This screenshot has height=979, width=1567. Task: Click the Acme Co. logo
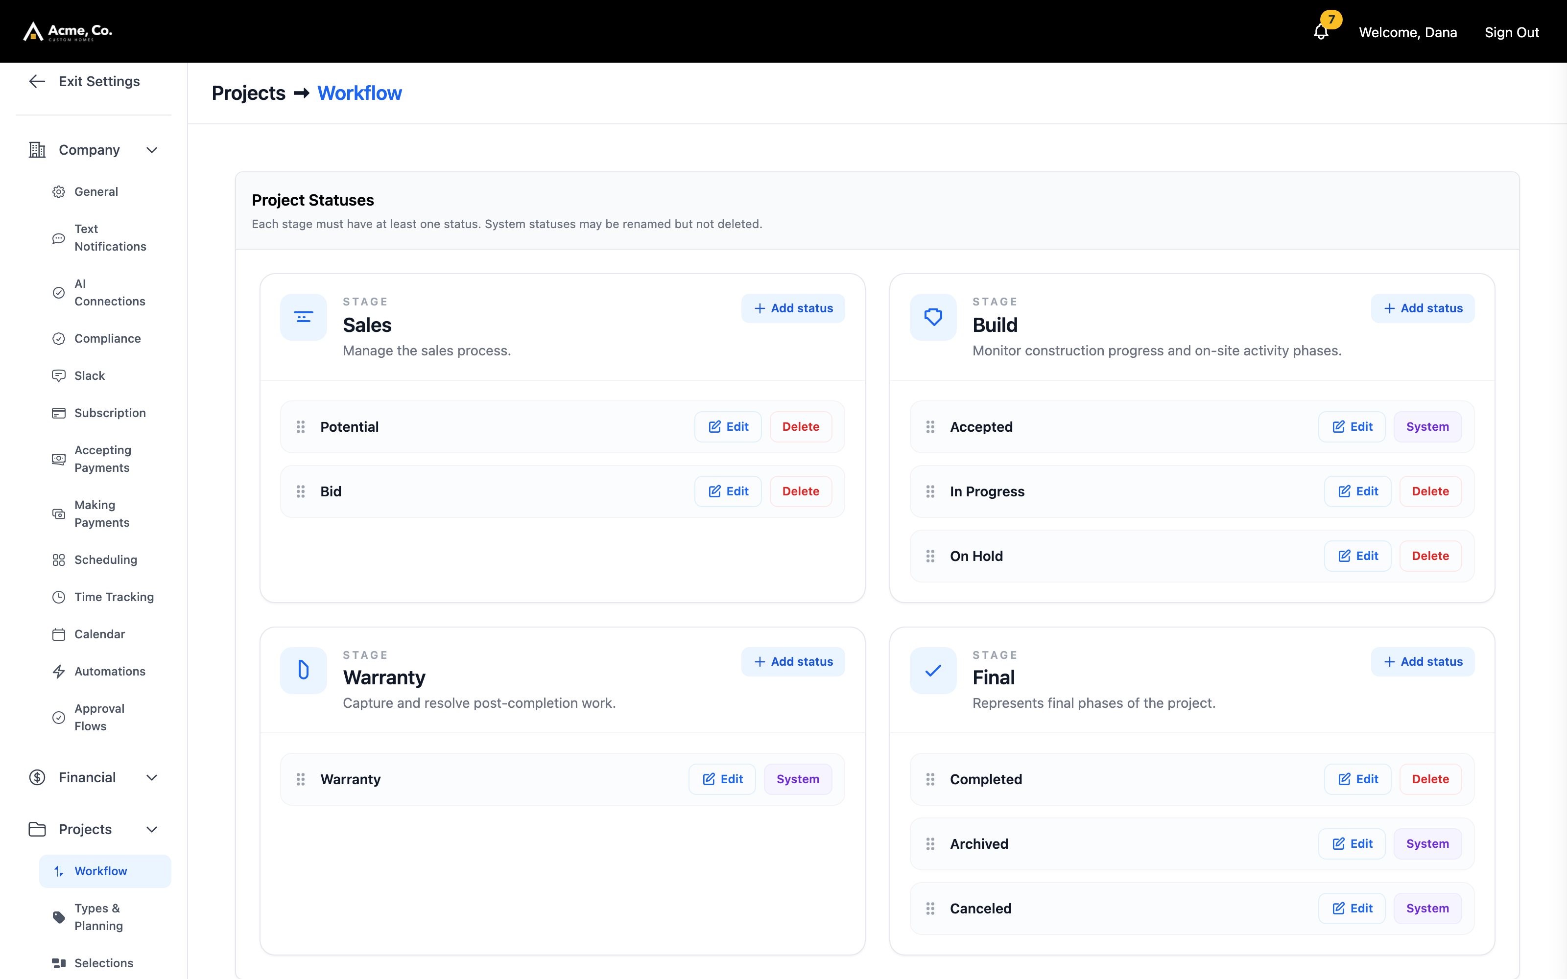[x=68, y=31]
